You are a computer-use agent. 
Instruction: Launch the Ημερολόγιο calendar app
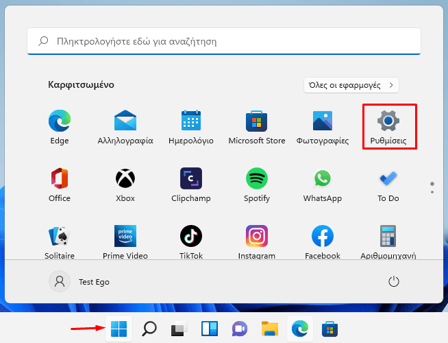tap(191, 127)
